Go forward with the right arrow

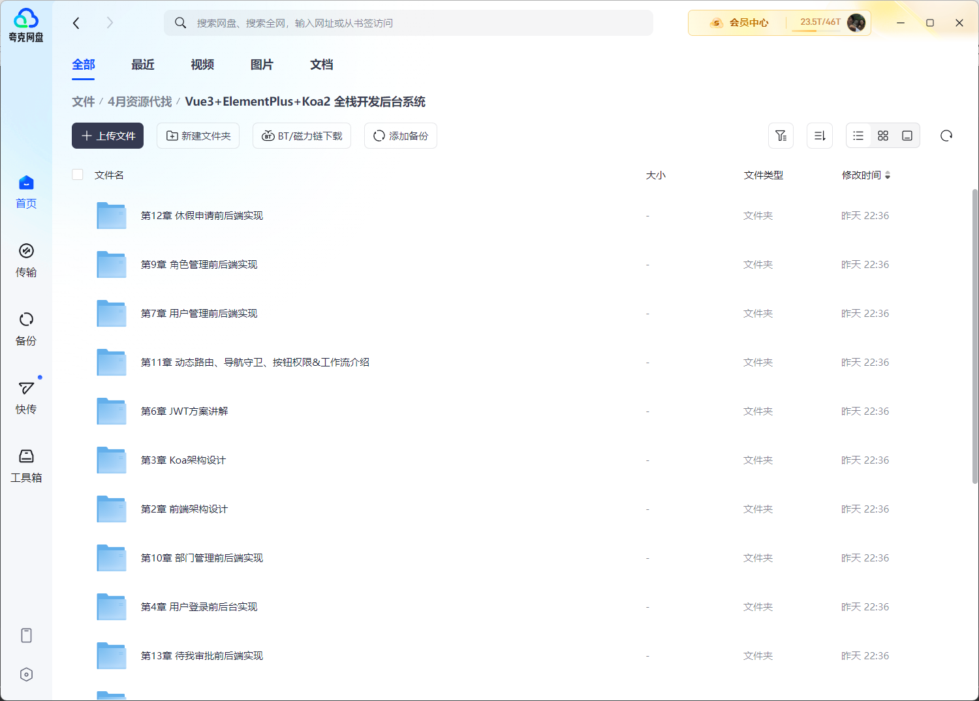110,23
